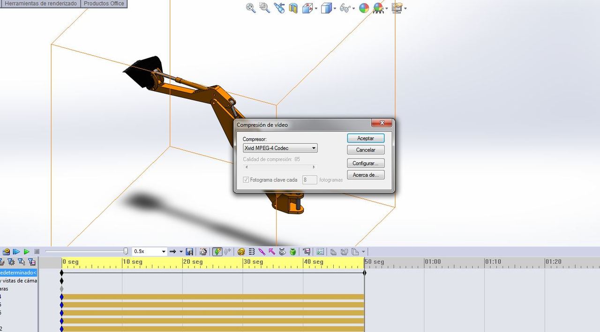Click the Configurar... button

[366, 163]
